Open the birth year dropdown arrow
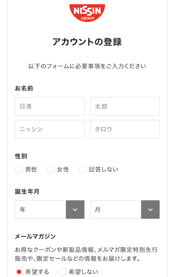This screenshot has width=173, height=277. click(75, 209)
